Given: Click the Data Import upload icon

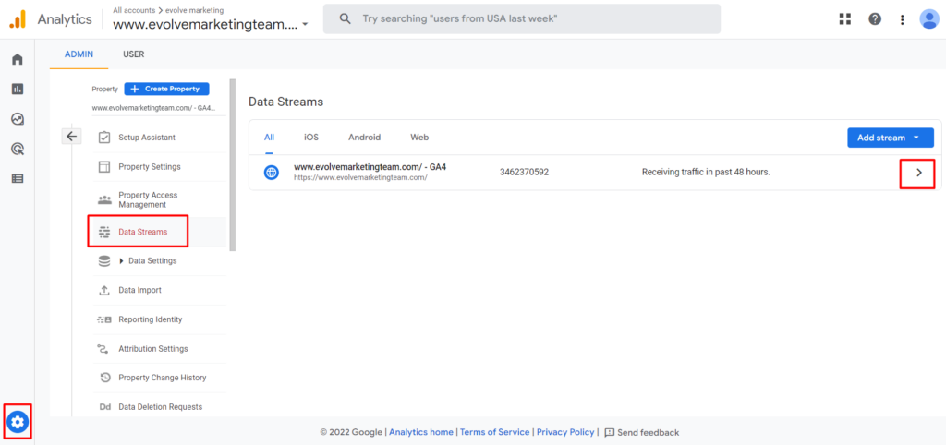Looking at the screenshot, I should point(103,290).
